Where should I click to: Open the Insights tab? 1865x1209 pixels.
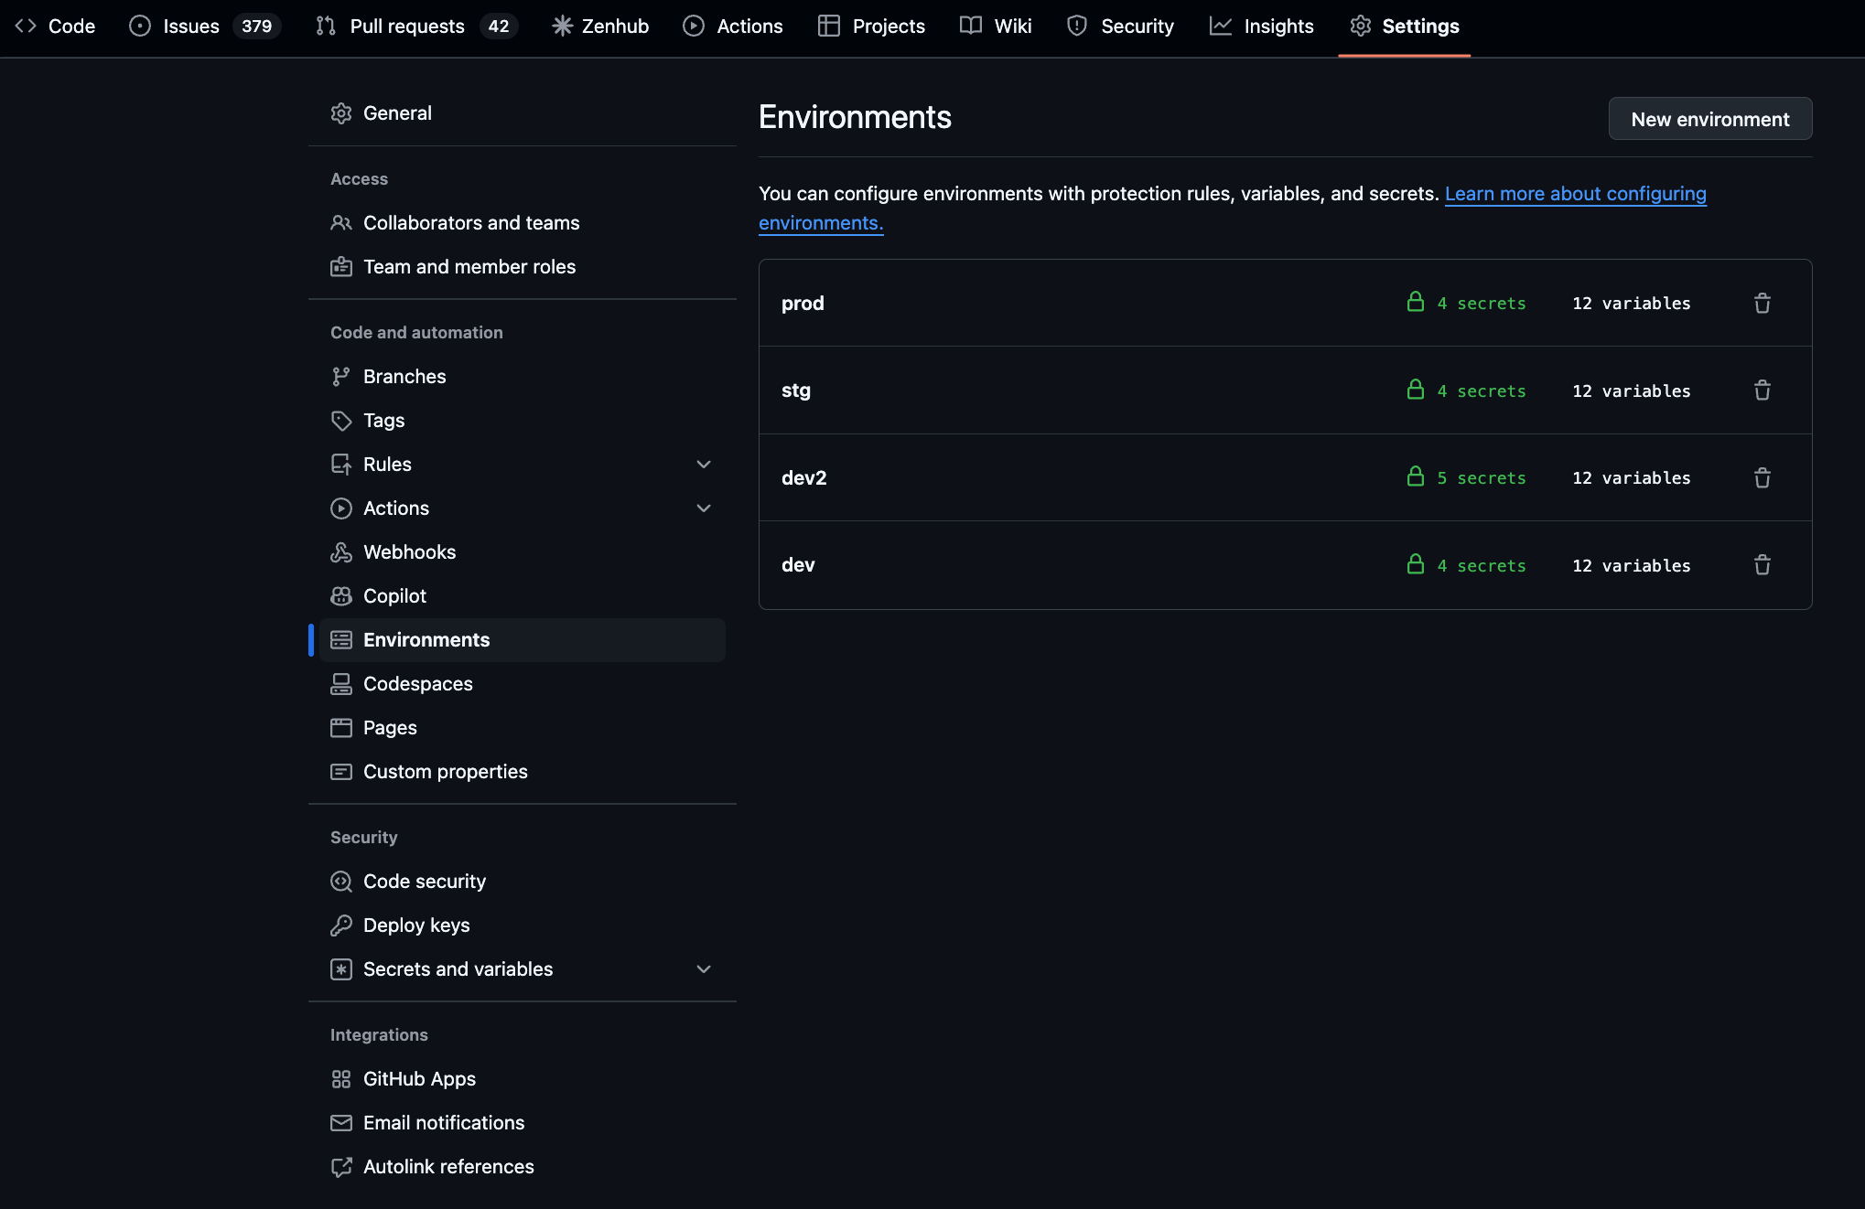pyautogui.click(x=1277, y=26)
